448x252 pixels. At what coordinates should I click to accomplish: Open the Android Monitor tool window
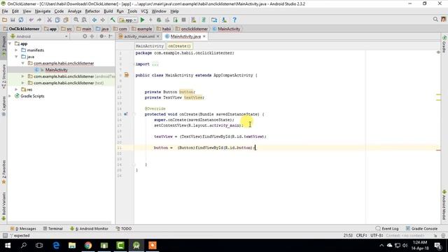coord(89,229)
